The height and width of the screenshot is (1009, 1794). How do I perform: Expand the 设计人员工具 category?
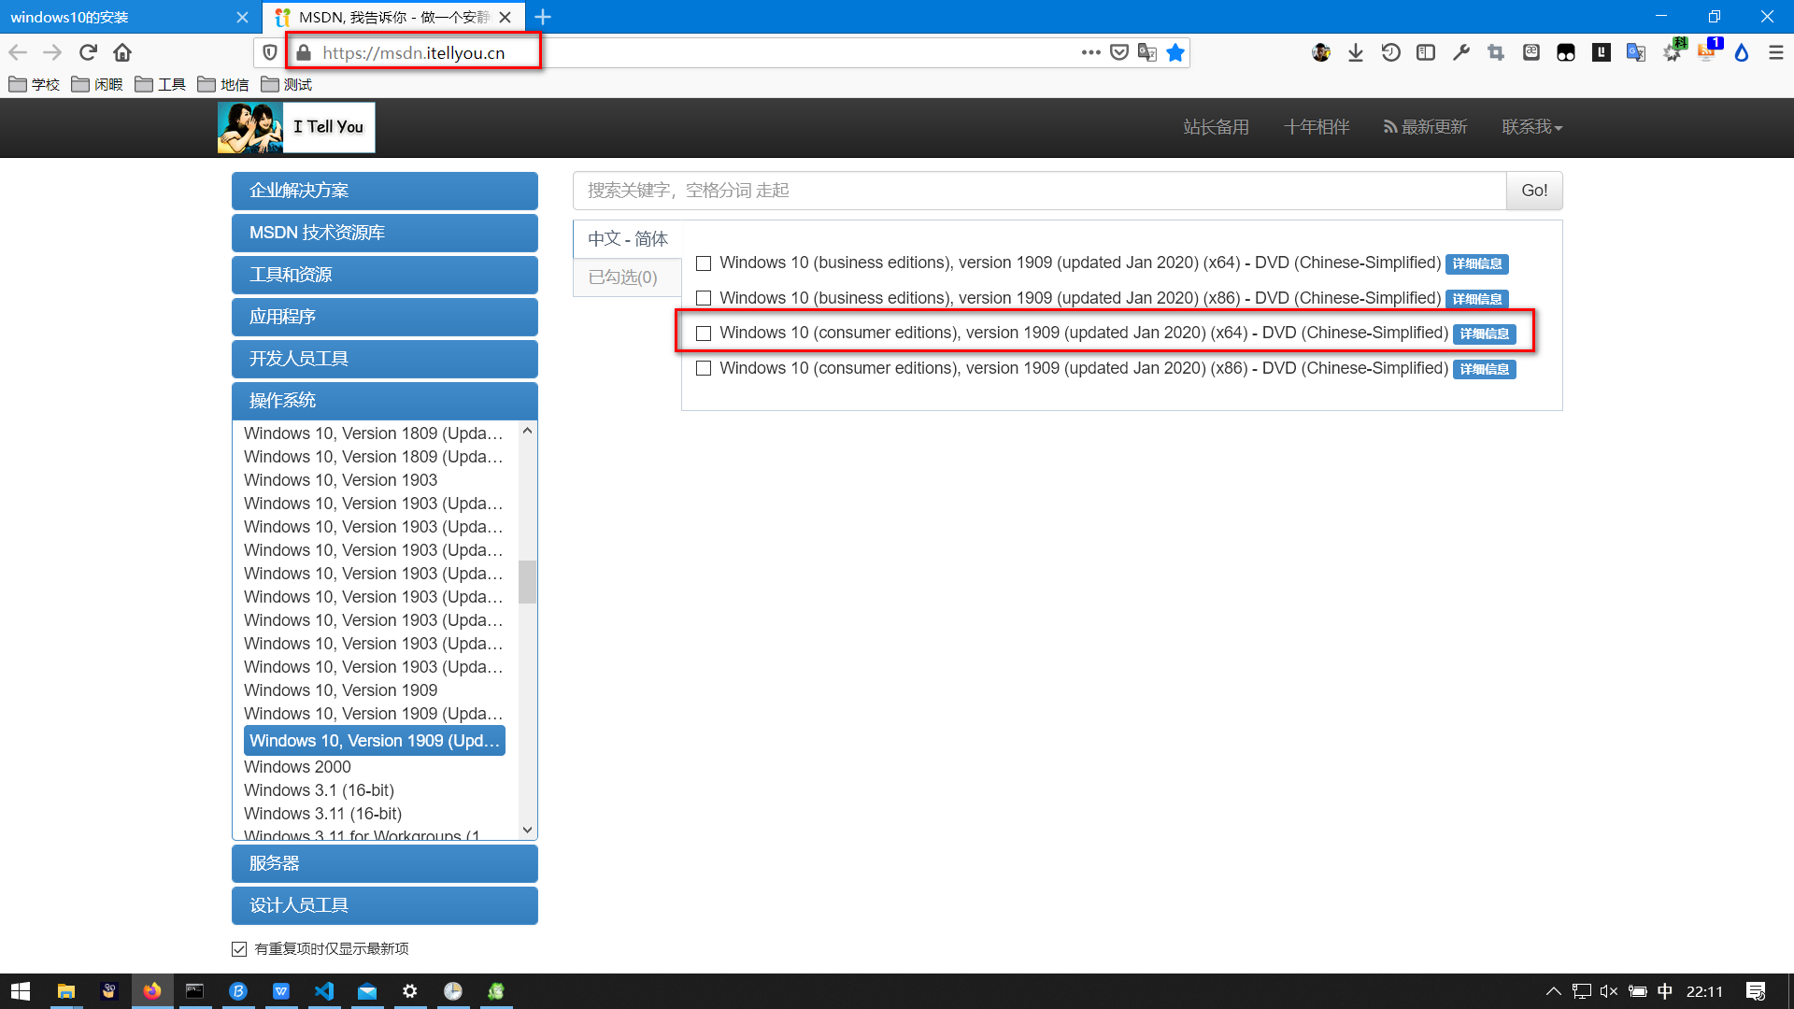click(385, 905)
